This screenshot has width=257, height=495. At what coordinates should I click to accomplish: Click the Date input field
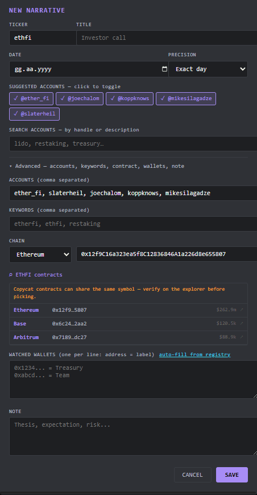click(x=89, y=69)
